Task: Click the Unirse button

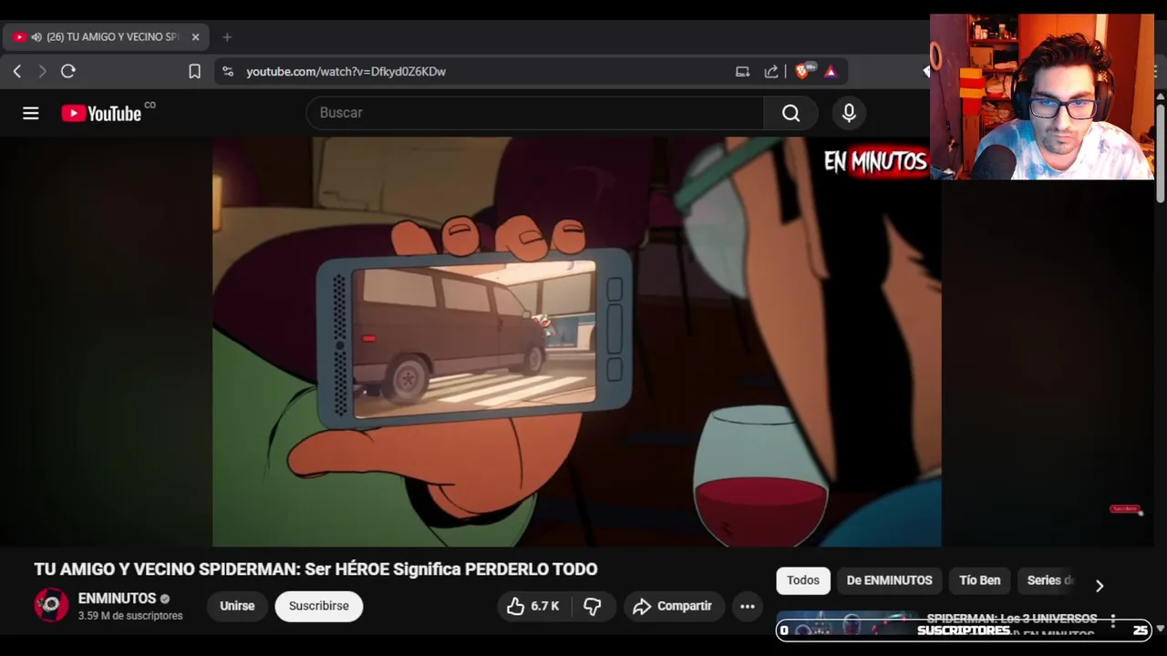Action: [237, 606]
